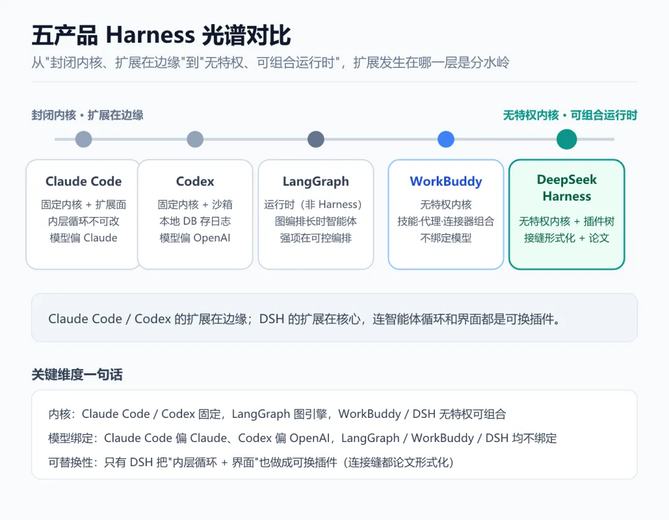Image resolution: width=669 pixels, height=520 pixels.
Task: Click the text "运行时（非 Harness）"
Action: pos(313,204)
